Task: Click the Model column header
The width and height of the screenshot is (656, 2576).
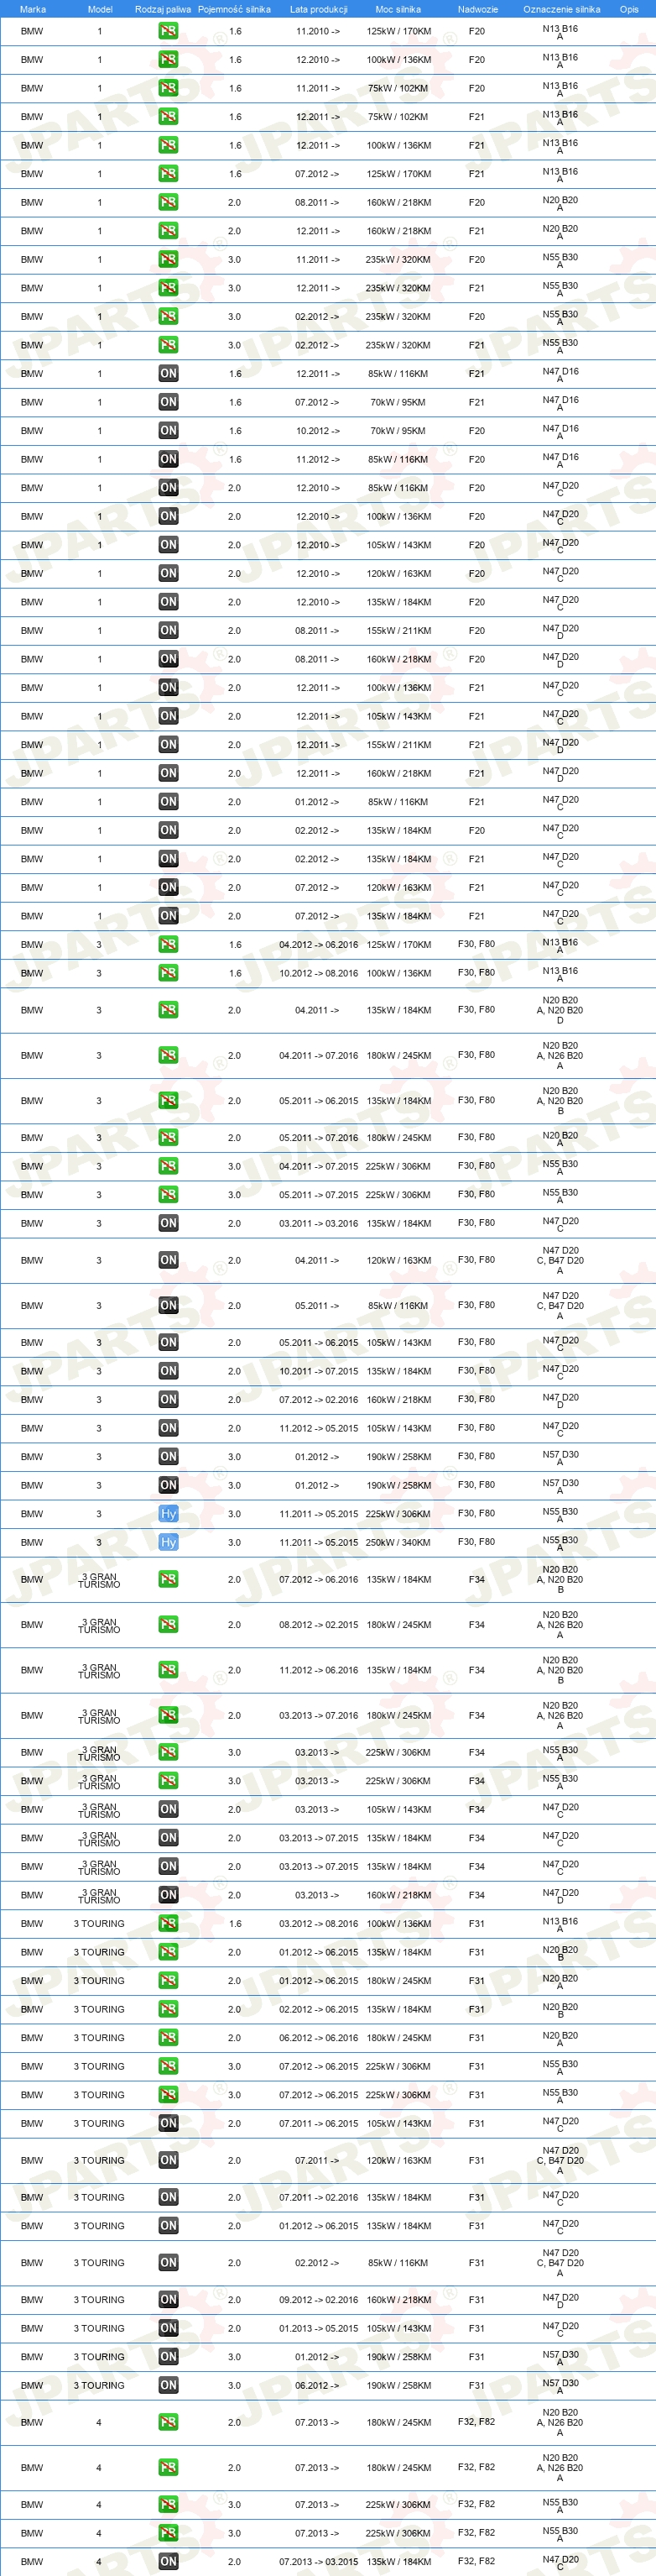Action: [100, 9]
